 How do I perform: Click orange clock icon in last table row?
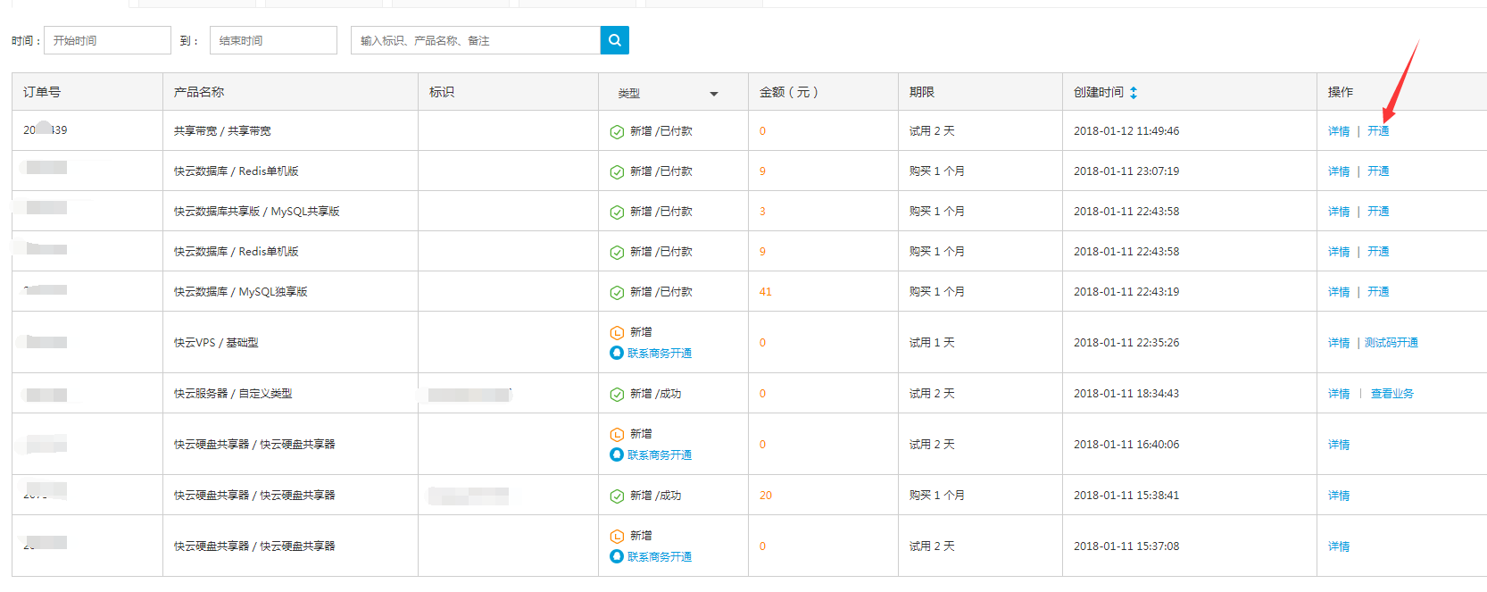(x=617, y=537)
